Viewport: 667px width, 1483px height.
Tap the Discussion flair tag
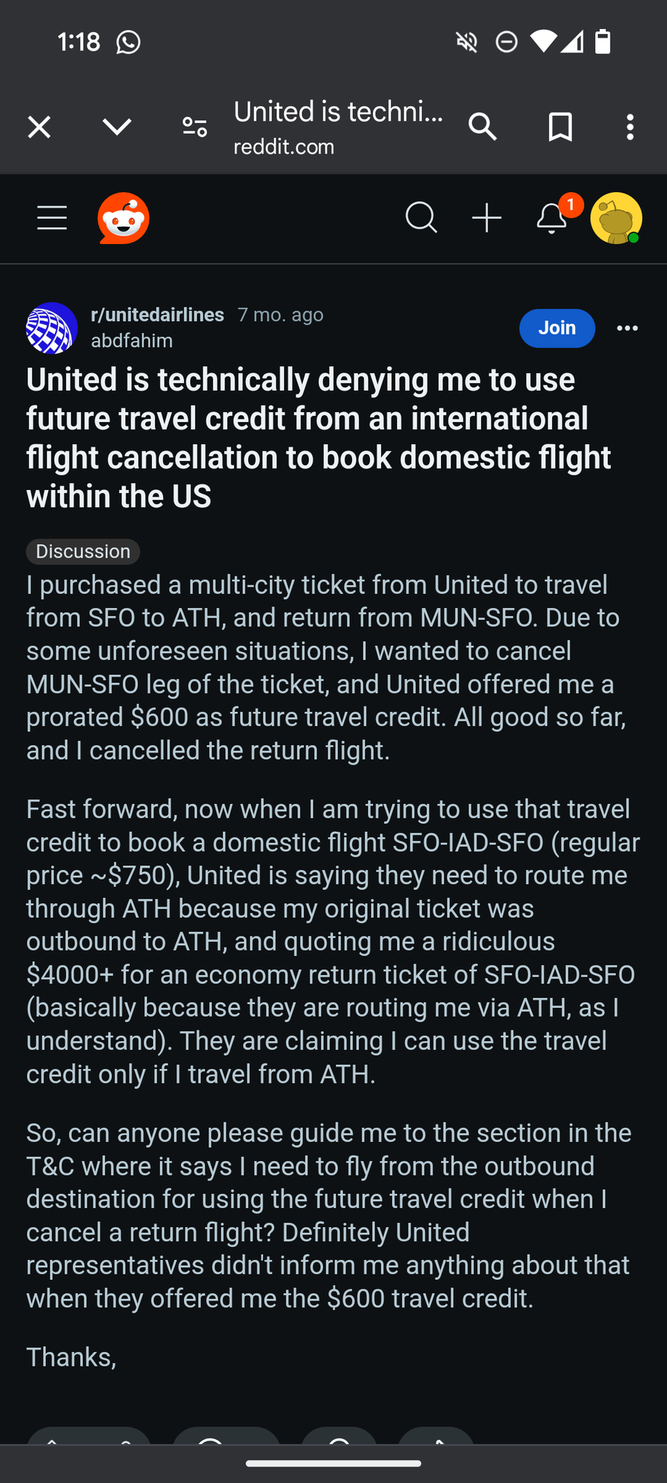coord(83,552)
